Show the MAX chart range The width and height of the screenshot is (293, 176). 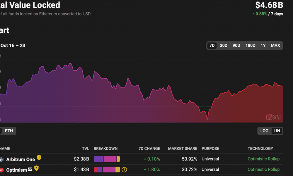pos(275,45)
